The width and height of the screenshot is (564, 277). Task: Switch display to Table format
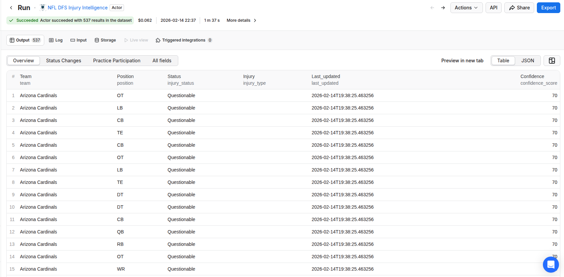tap(503, 61)
